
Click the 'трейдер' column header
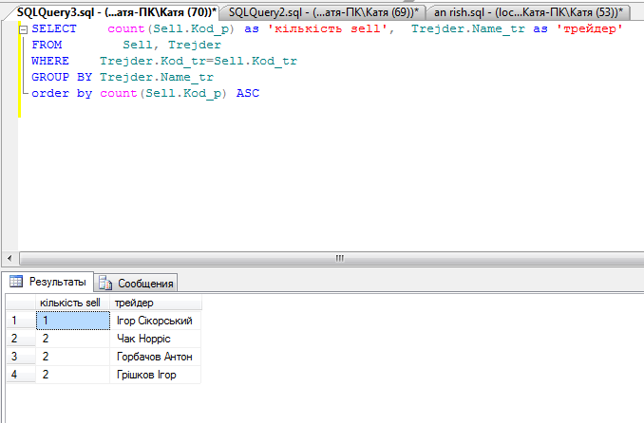coord(156,303)
